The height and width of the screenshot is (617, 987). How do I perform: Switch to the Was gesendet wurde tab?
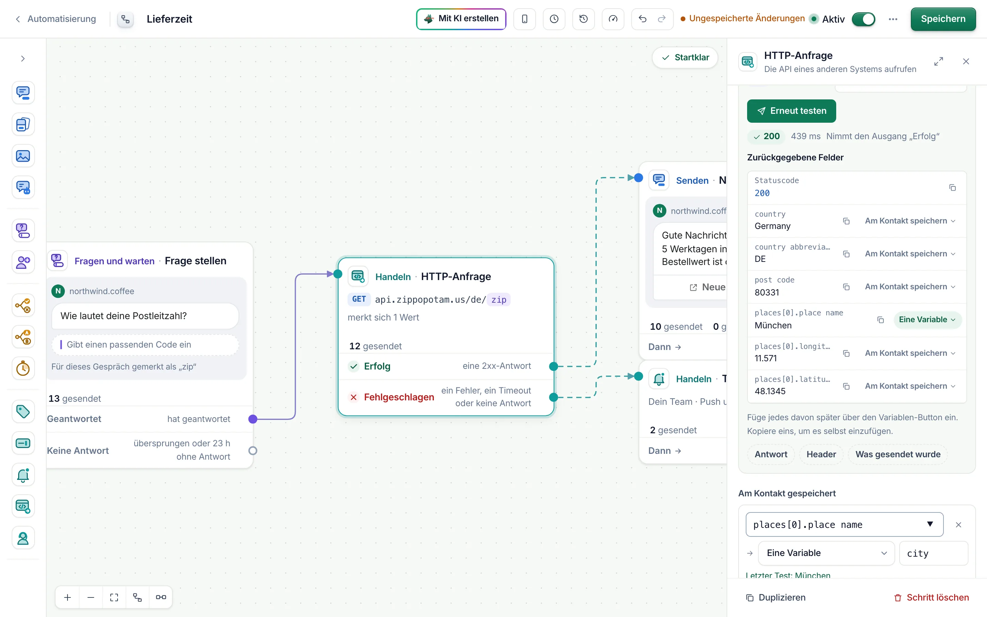[x=898, y=454]
